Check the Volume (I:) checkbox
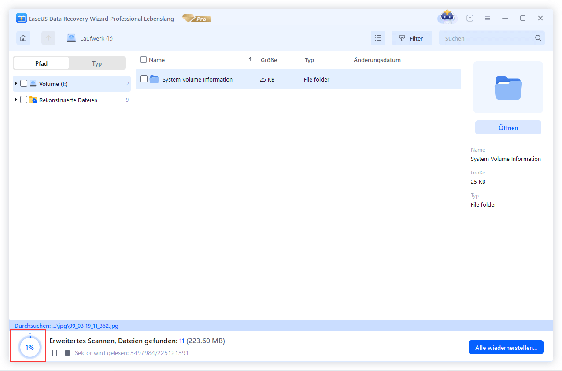This screenshot has height=371, width=562. (24, 83)
